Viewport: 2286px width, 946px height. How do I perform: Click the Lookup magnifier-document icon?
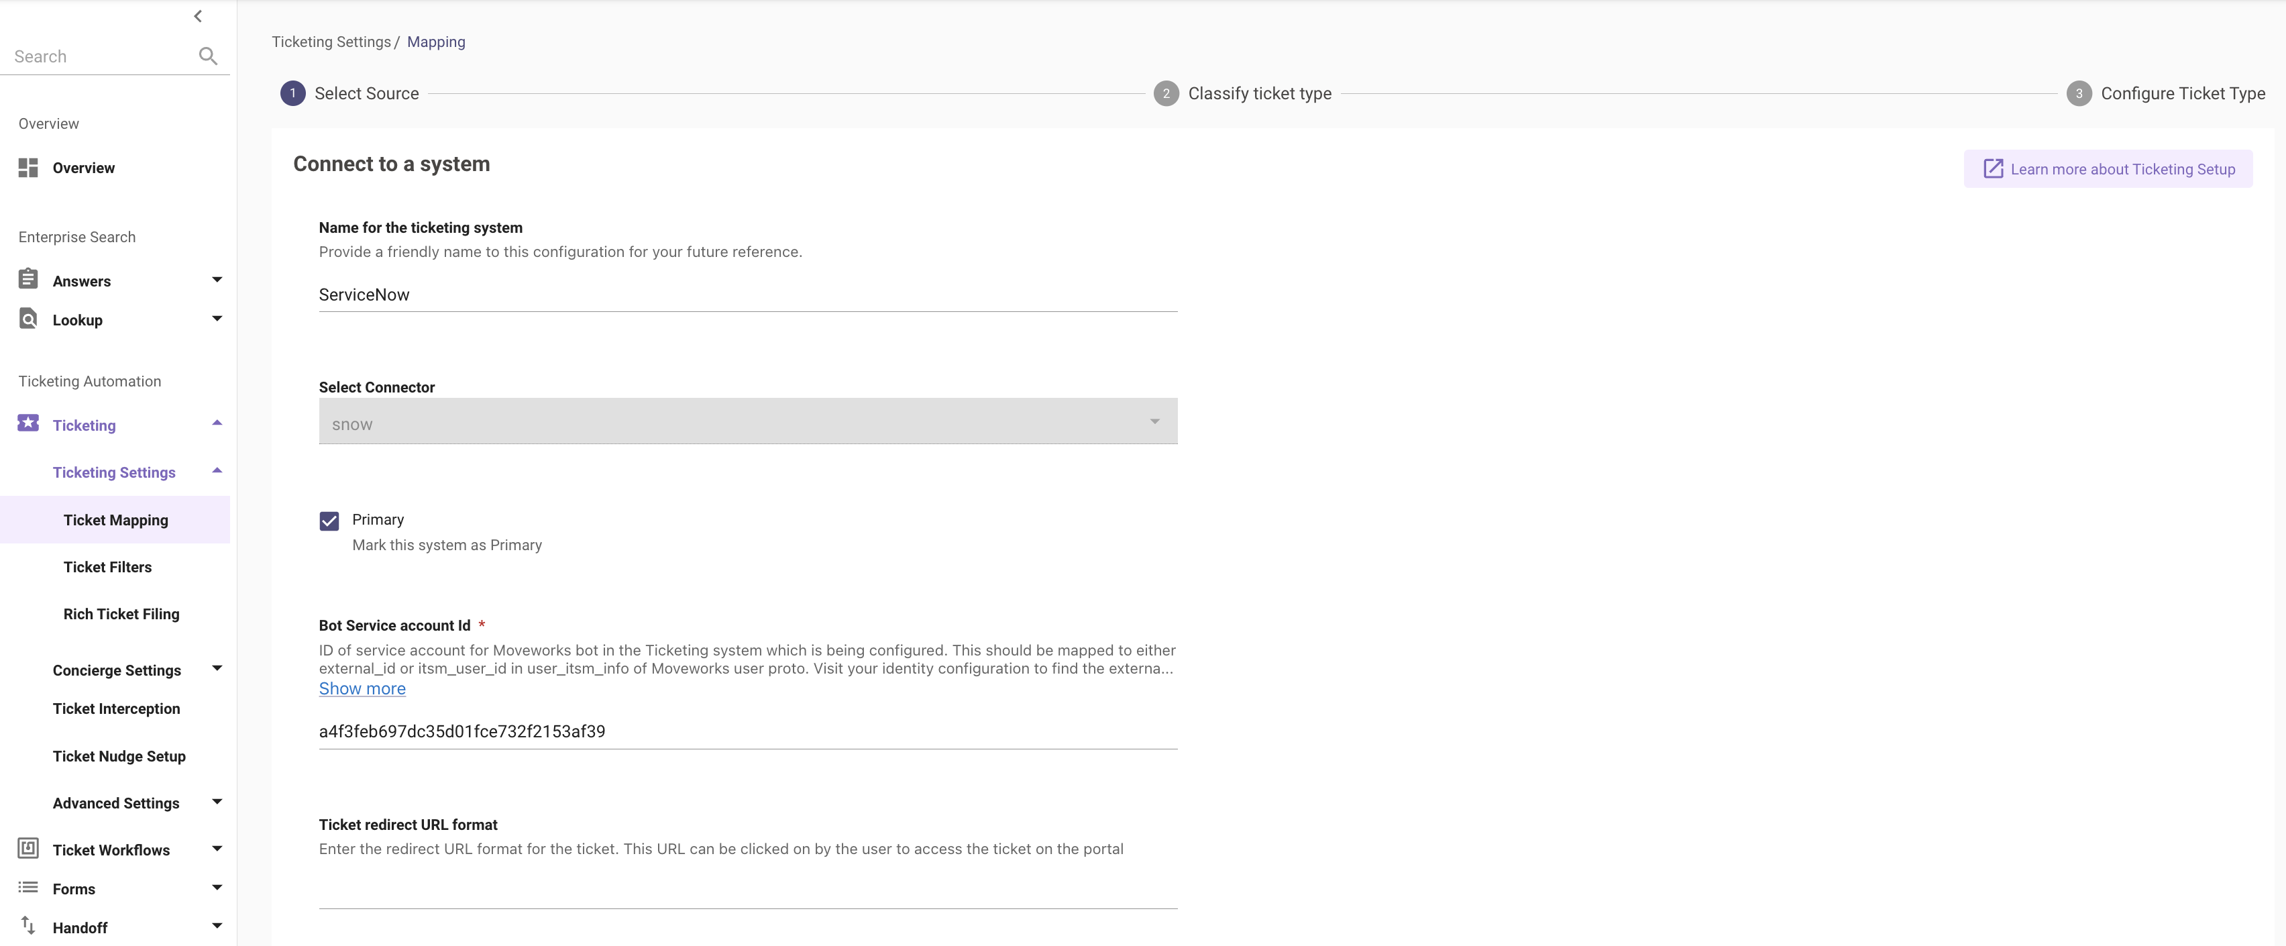[x=28, y=319]
